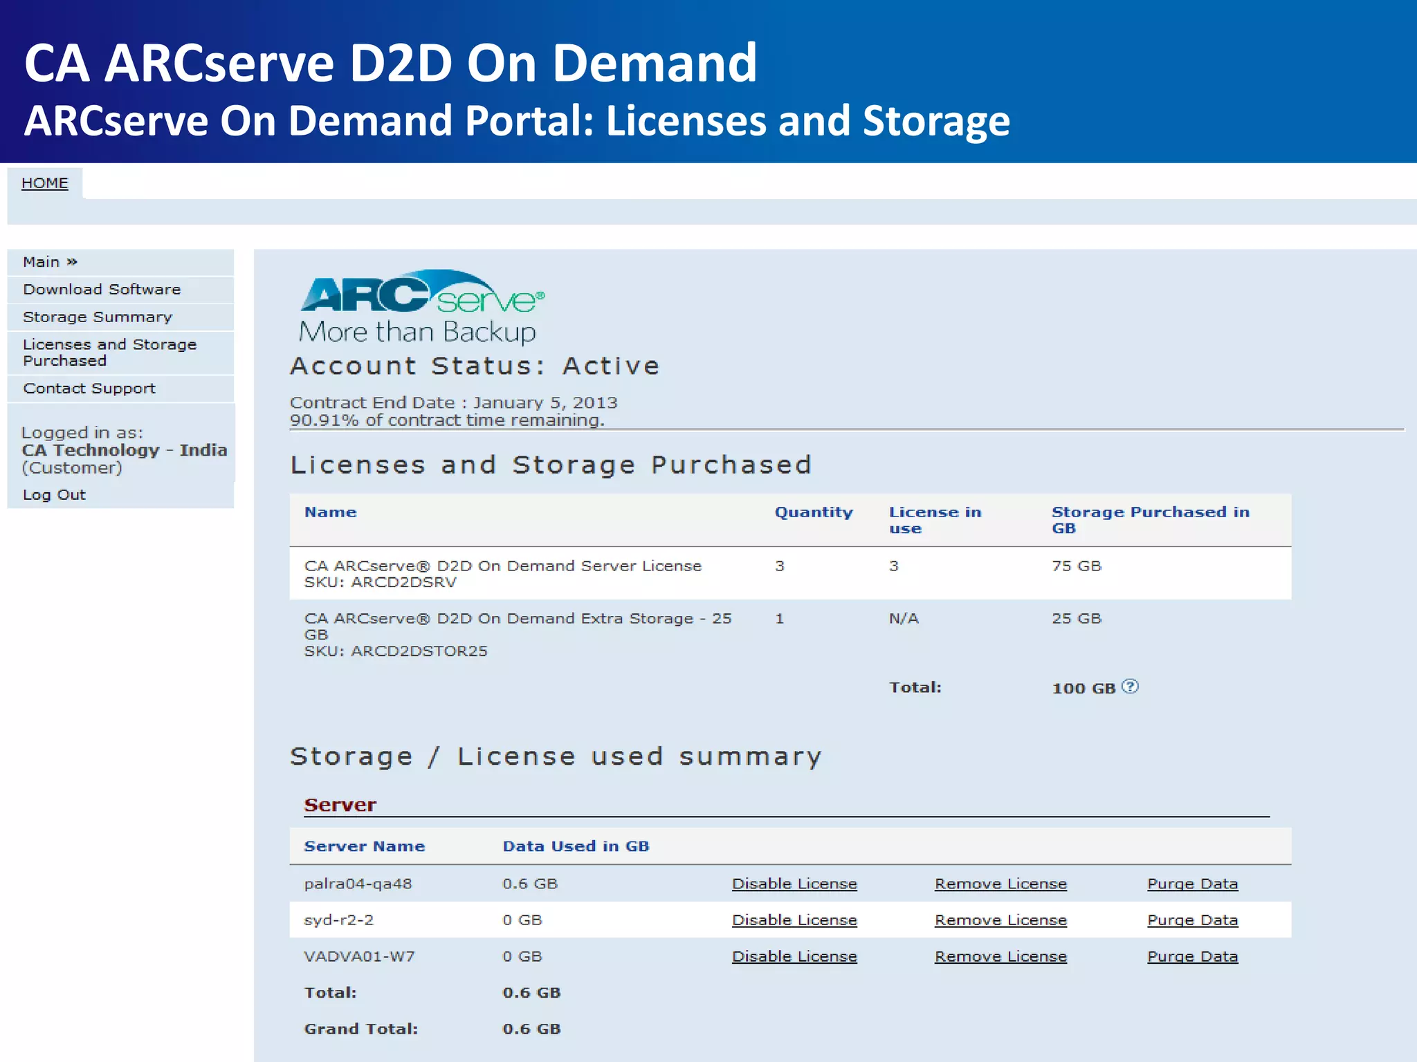This screenshot has height=1062, width=1417.
Task: Remove License for palra04-qa48
Action: pyautogui.click(x=1000, y=884)
